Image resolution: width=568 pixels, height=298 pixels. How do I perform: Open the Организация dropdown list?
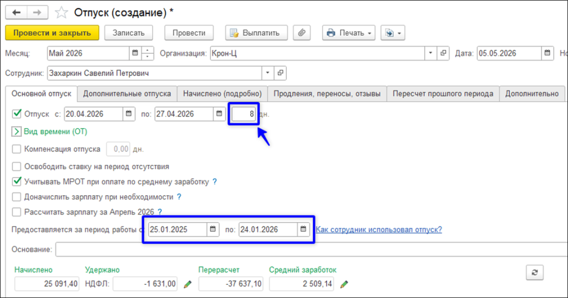pyautogui.click(x=430, y=53)
